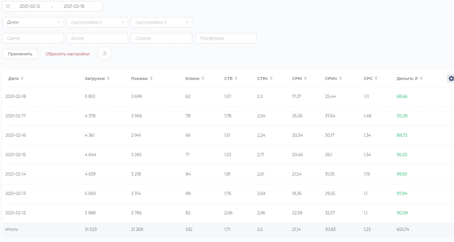Open table settings gear icon

coord(451,78)
